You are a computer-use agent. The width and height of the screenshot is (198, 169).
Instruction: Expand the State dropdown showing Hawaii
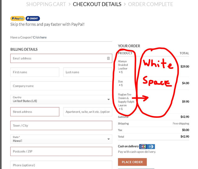point(61,139)
